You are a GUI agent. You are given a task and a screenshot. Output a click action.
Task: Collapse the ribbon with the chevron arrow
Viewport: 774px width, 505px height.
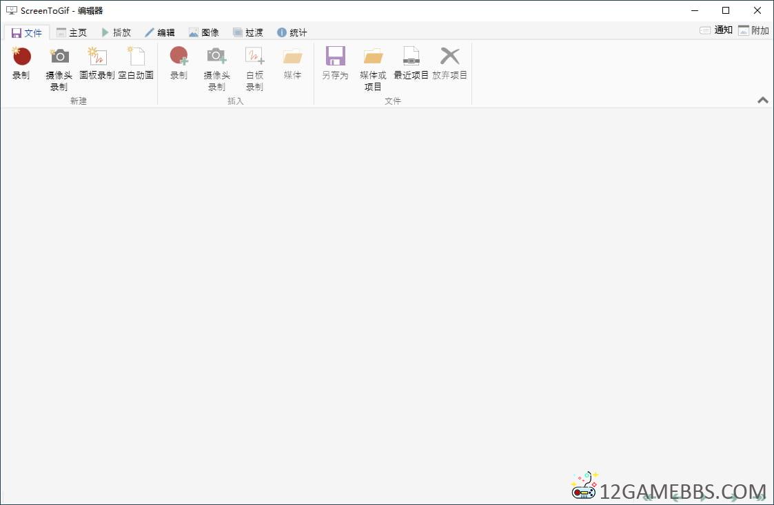tap(762, 100)
